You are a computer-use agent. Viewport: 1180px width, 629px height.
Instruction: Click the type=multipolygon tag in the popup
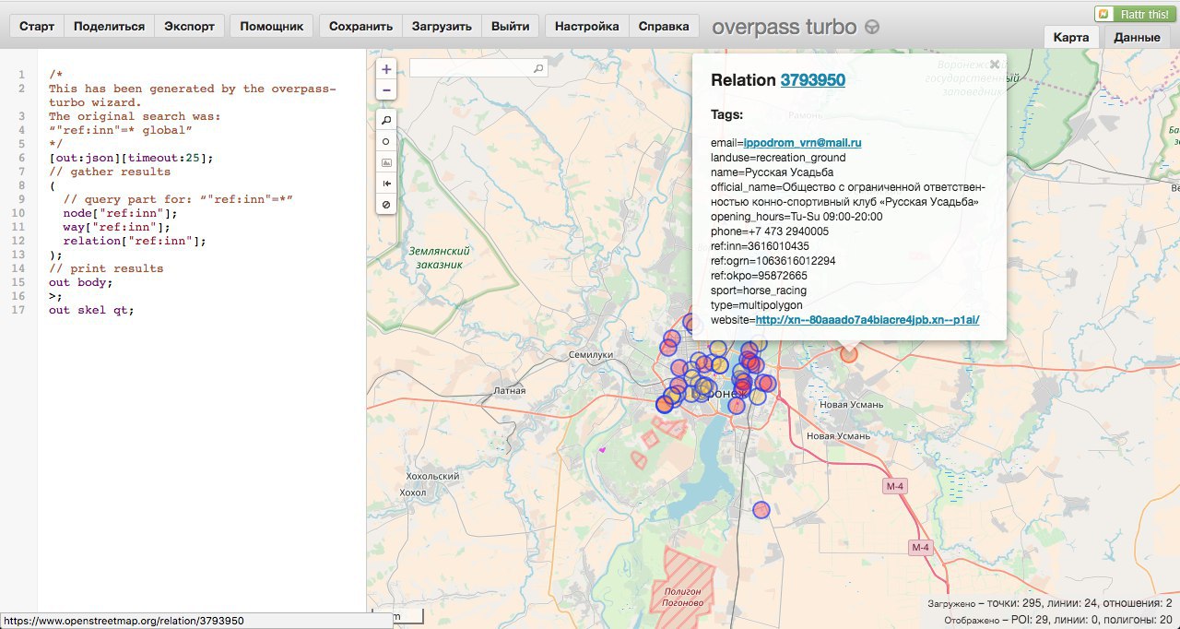pos(757,305)
